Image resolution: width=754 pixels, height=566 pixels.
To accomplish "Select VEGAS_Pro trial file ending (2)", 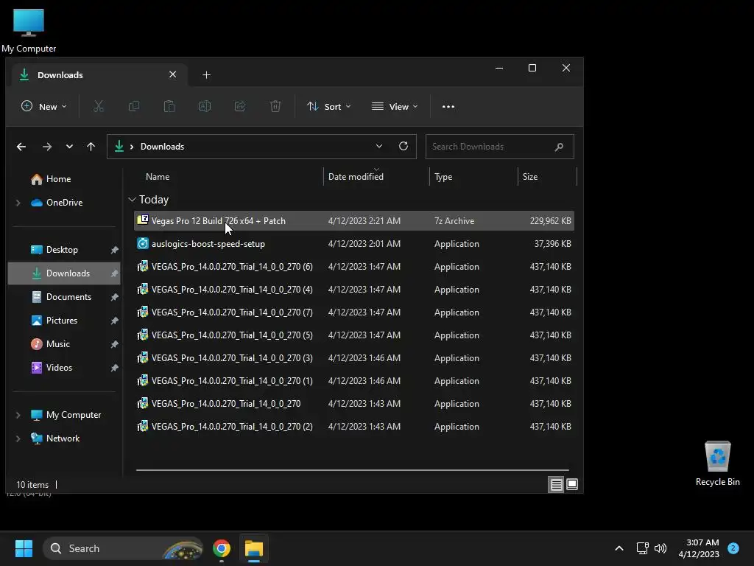I will pos(354,427).
